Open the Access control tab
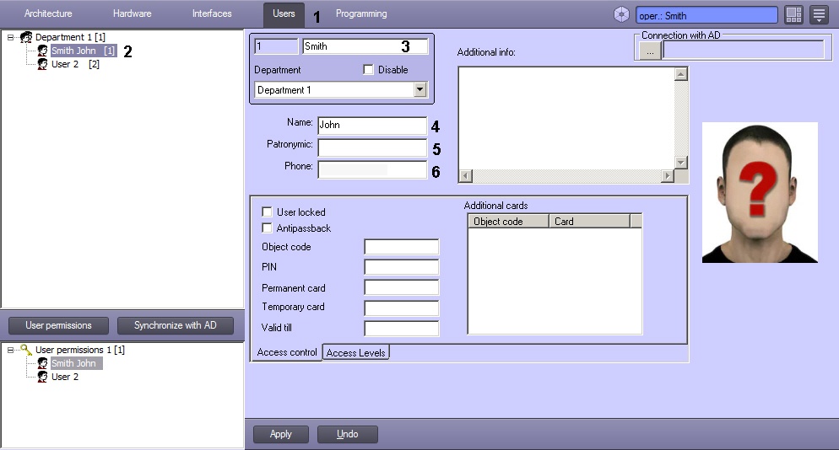The width and height of the screenshot is (839, 450). pyautogui.click(x=287, y=353)
